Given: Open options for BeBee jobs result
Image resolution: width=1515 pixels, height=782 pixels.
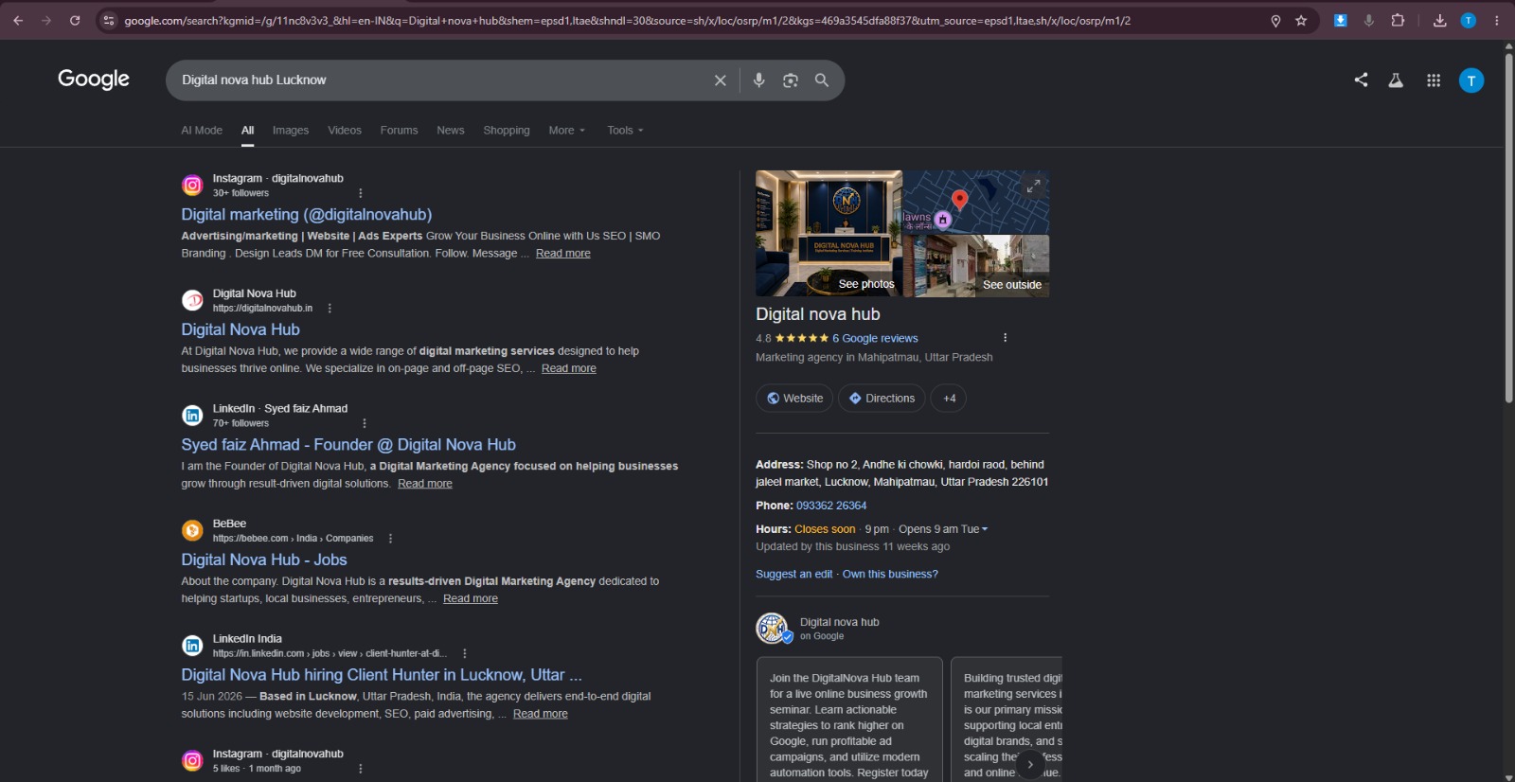Looking at the screenshot, I should (x=390, y=539).
